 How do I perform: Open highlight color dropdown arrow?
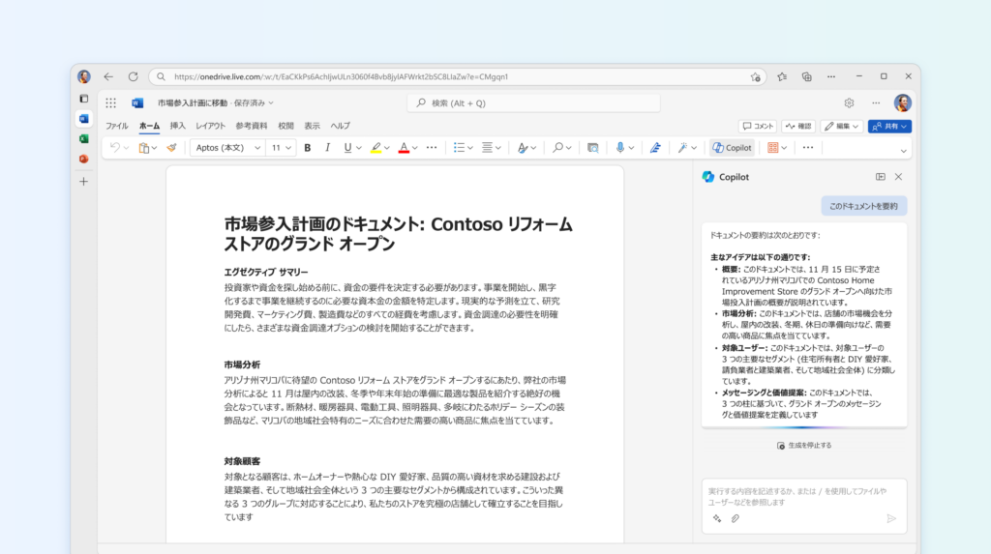point(387,149)
